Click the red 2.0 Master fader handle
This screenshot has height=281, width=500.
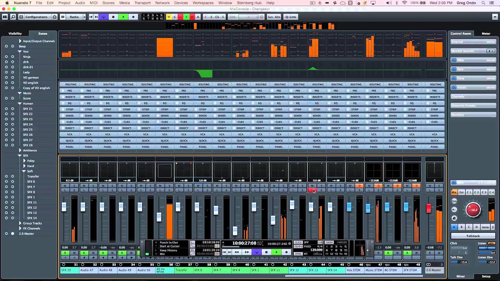(429, 208)
